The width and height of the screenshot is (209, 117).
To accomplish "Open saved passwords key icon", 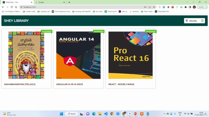I will tap(145, 7).
